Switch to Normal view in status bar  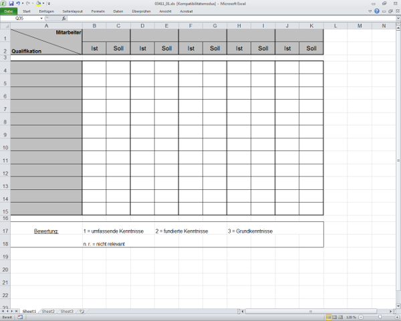click(327, 317)
